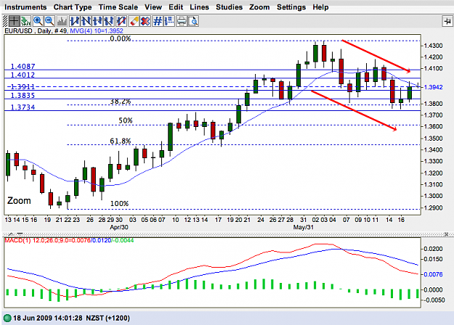Open the Zoom menu in the menu bar

pyautogui.click(x=259, y=7)
